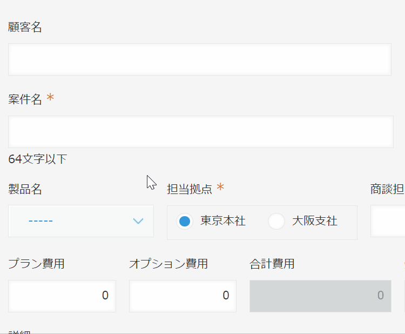
Task: Click the required asterisk beside 担当拠点
Action: click(x=220, y=188)
